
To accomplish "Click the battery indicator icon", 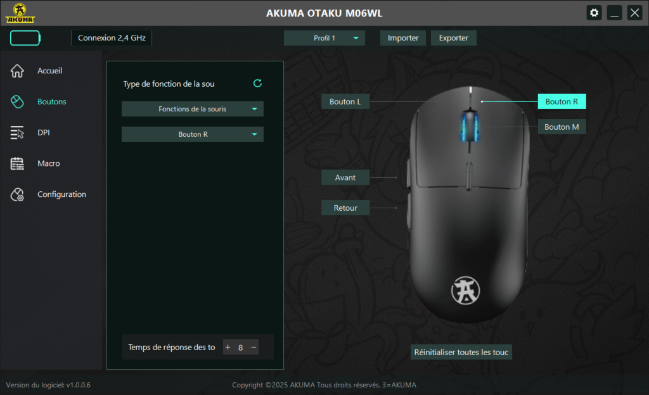I will (25, 38).
